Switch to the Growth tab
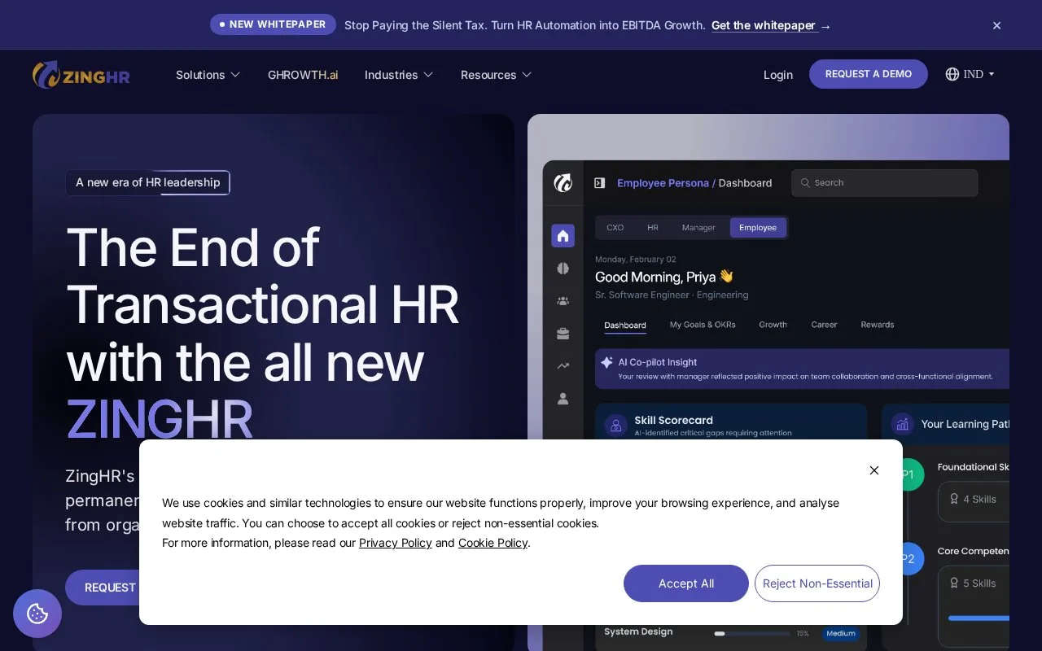Image resolution: width=1042 pixels, height=651 pixels. point(773,325)
